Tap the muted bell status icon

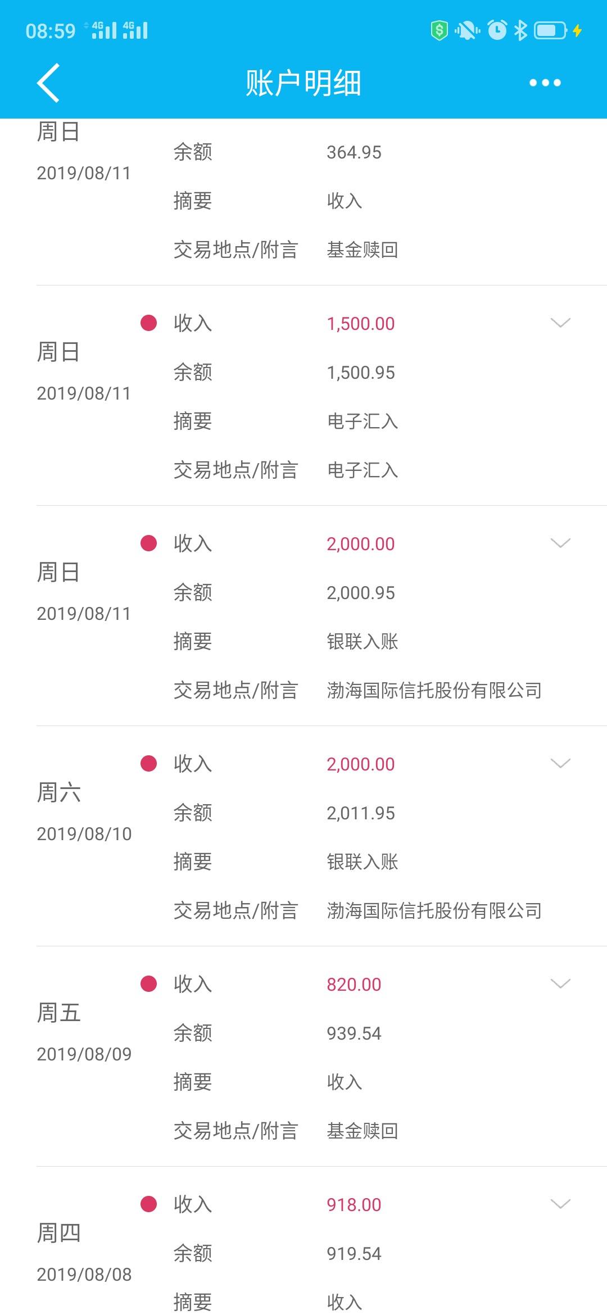(x=467, y=30)
